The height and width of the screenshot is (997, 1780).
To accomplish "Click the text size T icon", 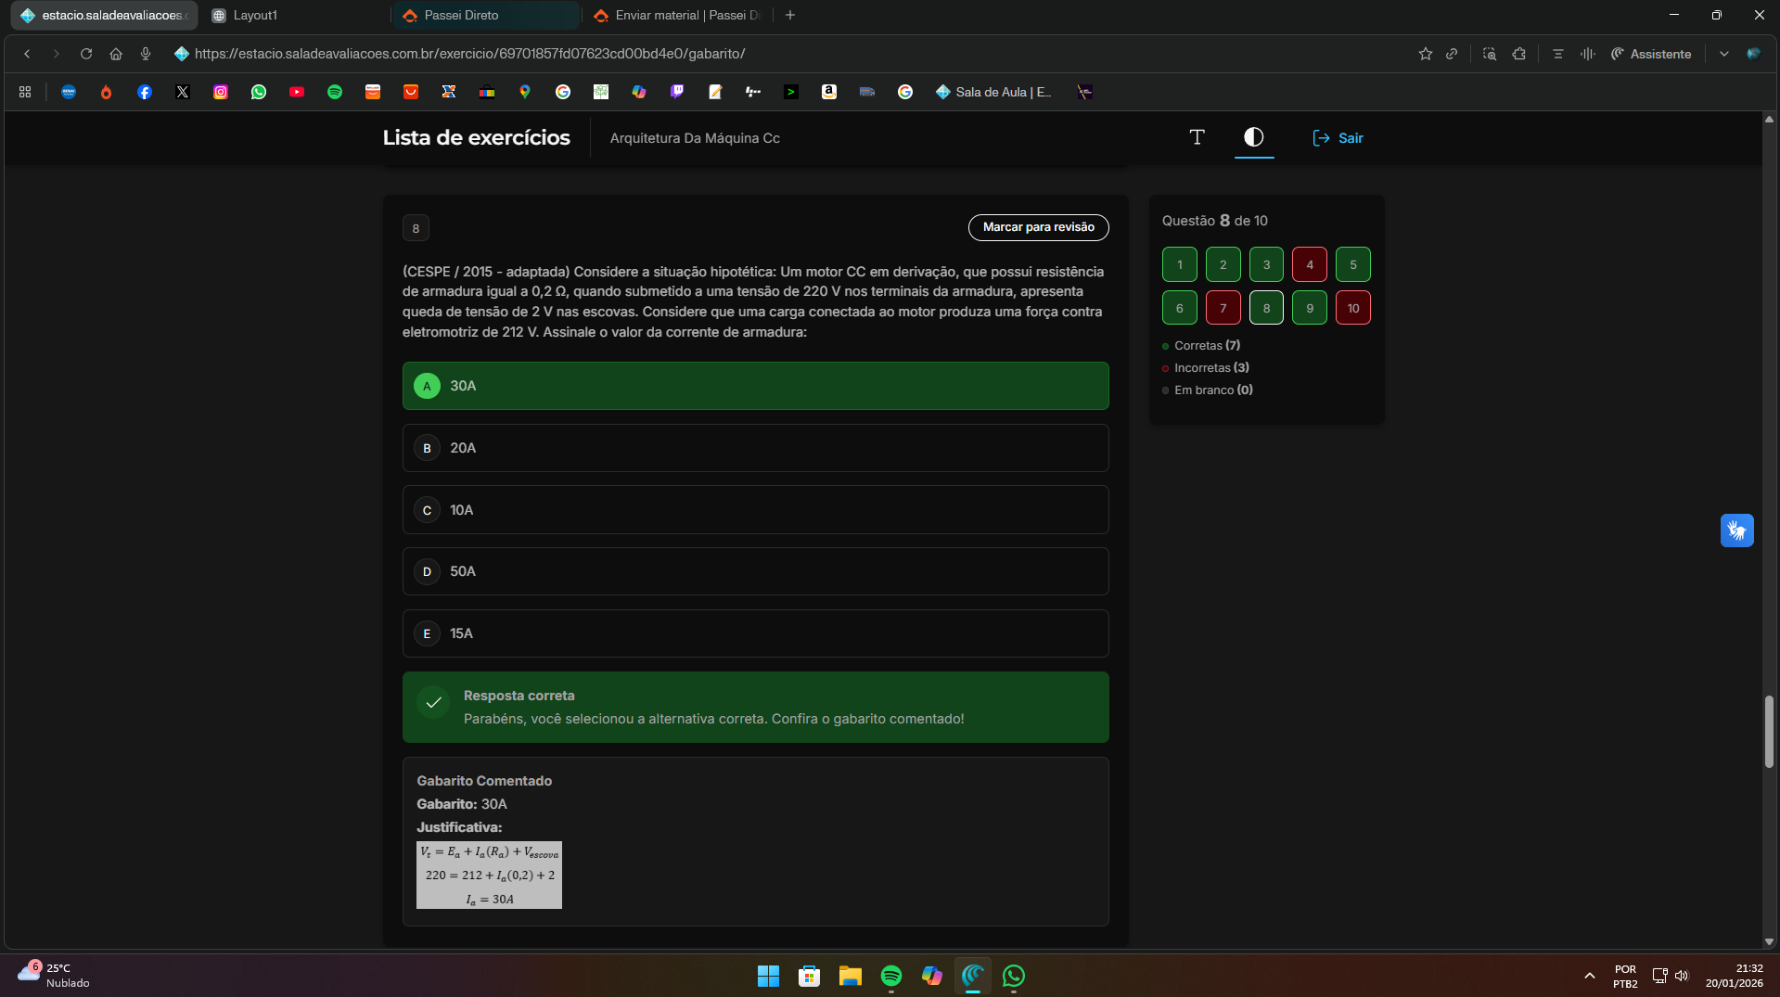I will coord(1197,137).
